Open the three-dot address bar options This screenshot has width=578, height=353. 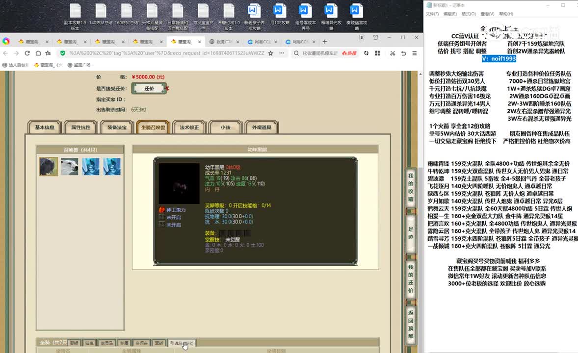coord(282,53)
